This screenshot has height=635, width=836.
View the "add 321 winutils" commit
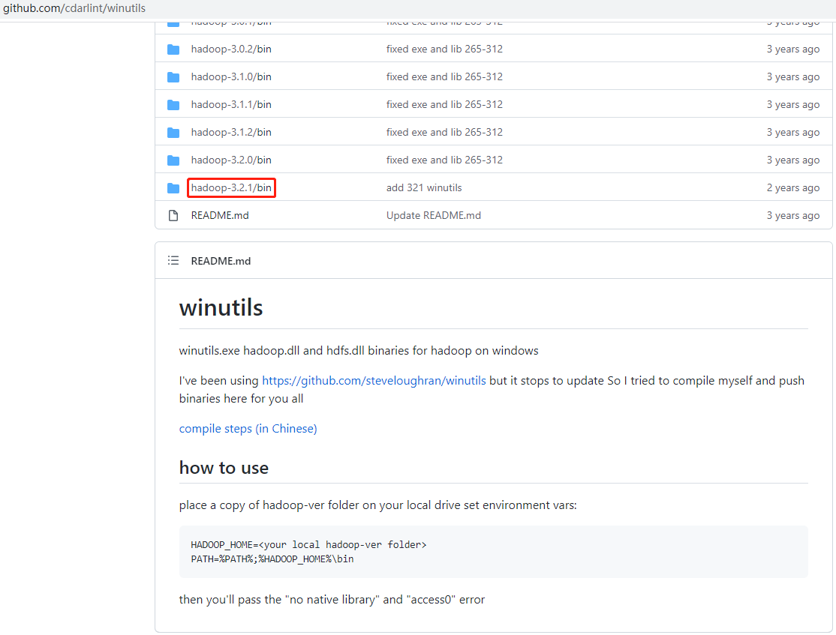pyautogui.click(x=424, y=188)
